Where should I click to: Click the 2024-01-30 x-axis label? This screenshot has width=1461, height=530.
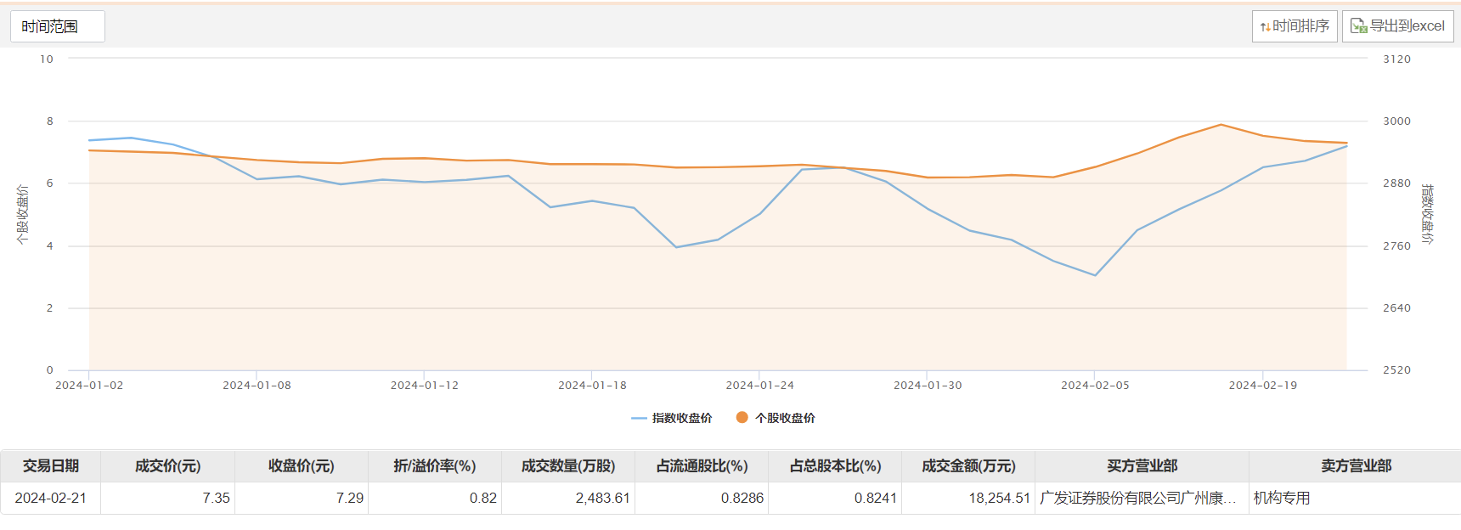(928, 386)
